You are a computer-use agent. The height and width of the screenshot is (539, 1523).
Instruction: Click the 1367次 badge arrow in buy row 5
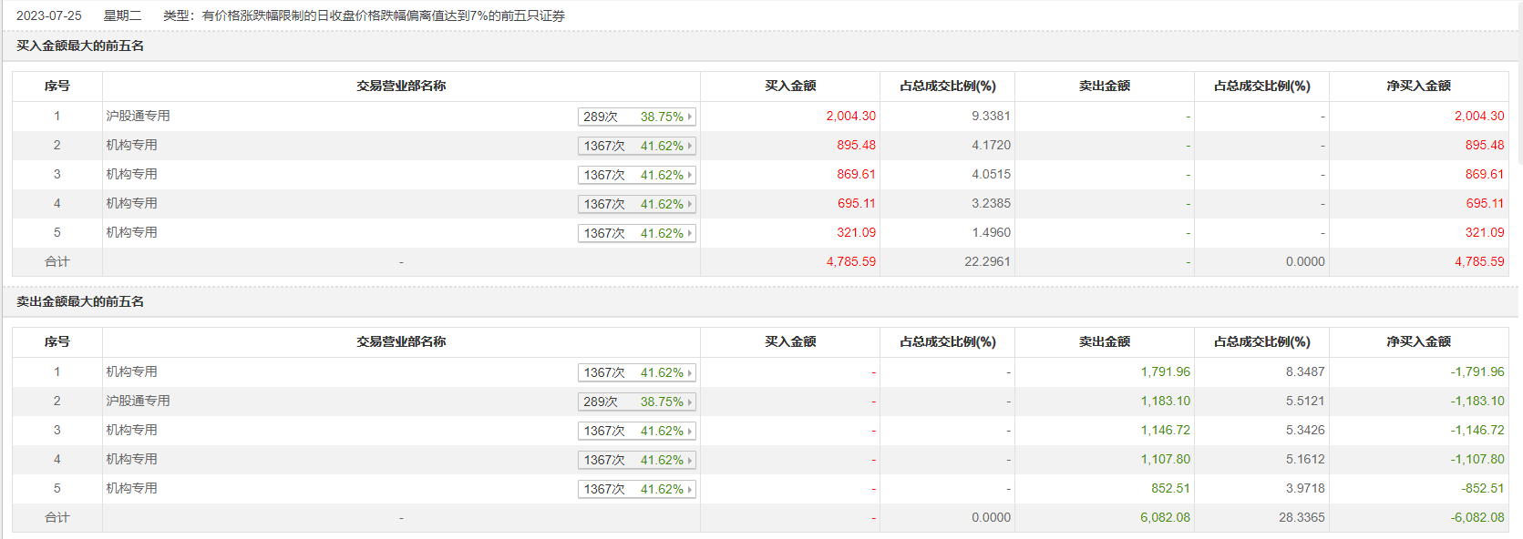[690, 233]
